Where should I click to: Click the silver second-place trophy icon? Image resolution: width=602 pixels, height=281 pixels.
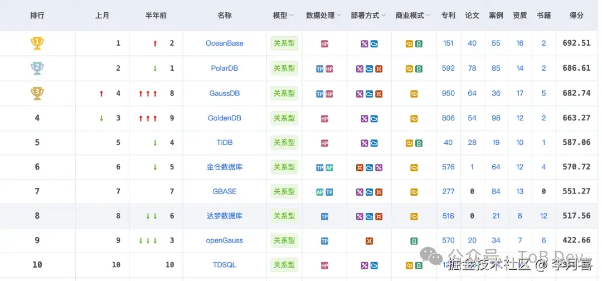click(37, 69)
